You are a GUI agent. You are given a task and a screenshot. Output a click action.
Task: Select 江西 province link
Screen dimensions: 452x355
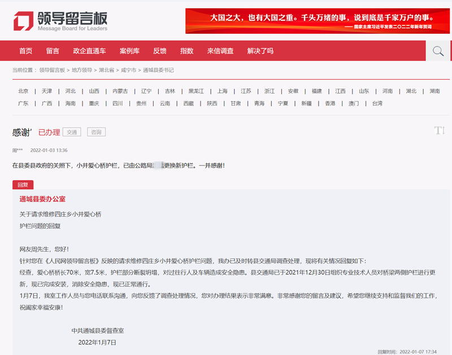click(341, 91)
